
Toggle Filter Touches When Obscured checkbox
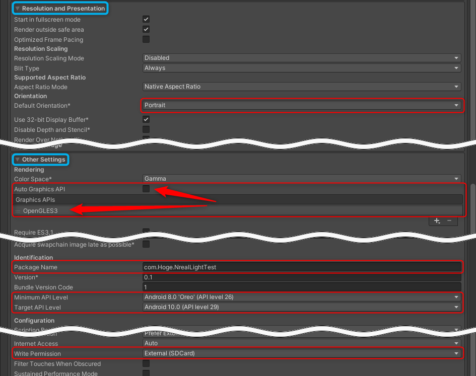click(146, 363)
